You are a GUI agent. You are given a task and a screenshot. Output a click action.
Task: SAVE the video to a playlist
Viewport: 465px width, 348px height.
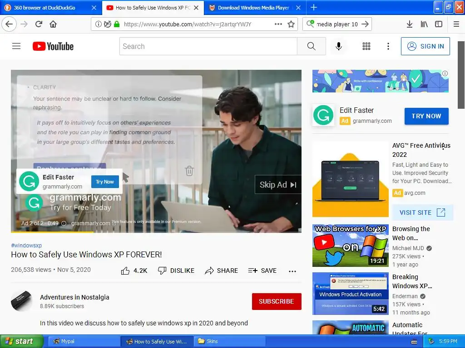coord(262,271)
